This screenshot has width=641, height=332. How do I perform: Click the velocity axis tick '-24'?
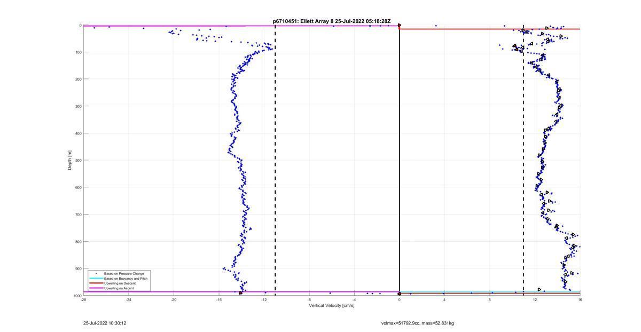[x=128, y=300]
